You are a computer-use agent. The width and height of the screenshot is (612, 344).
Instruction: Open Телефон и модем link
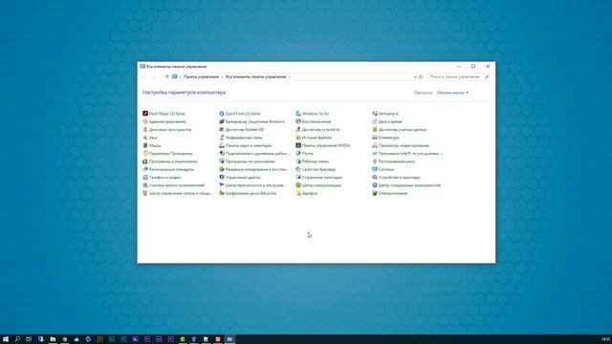tap(164, 177)
